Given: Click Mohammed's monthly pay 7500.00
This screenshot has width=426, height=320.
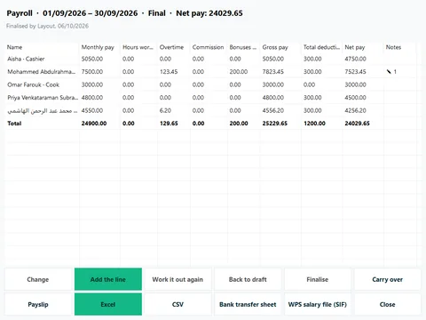Looking at the screenshot, I should (92, 72).
